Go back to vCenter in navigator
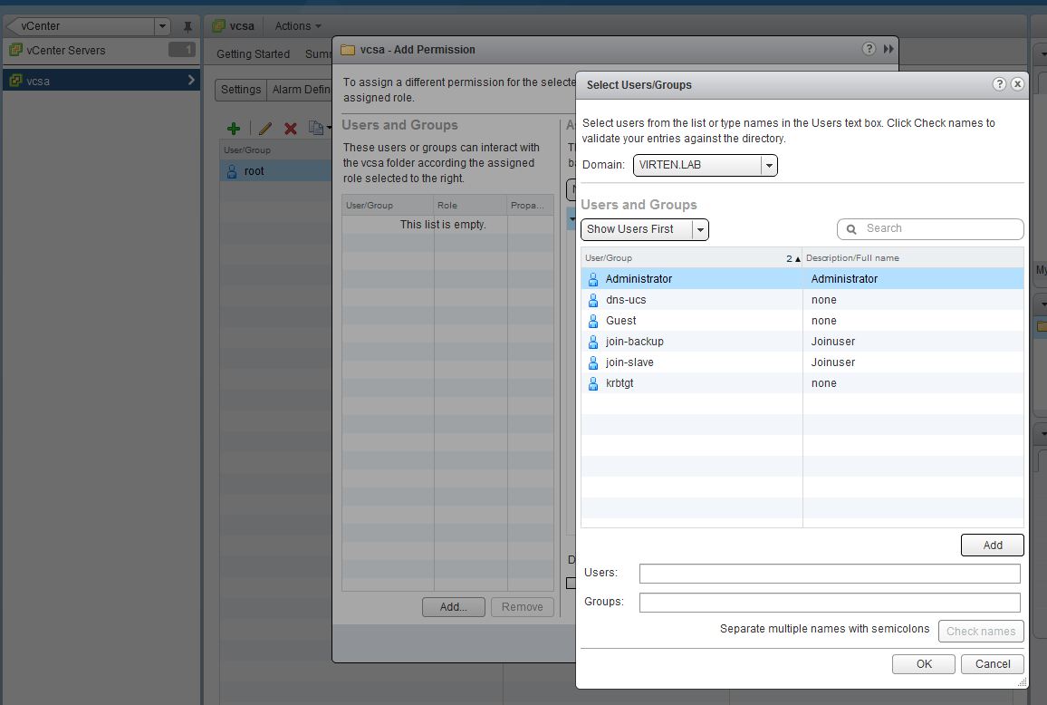Viewport: 1047px width, 705px height. pyautogui.click(x=81, y=26)
